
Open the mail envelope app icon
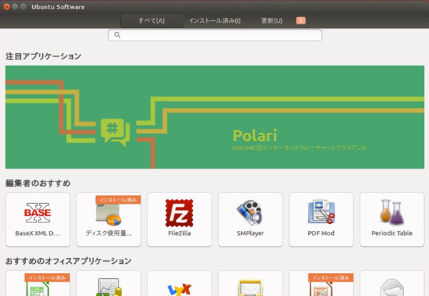click(x=250, y=288)
